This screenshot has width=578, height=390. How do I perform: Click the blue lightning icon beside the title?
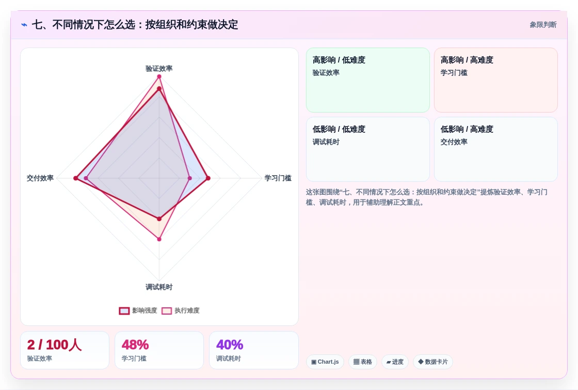coord(24,25)
